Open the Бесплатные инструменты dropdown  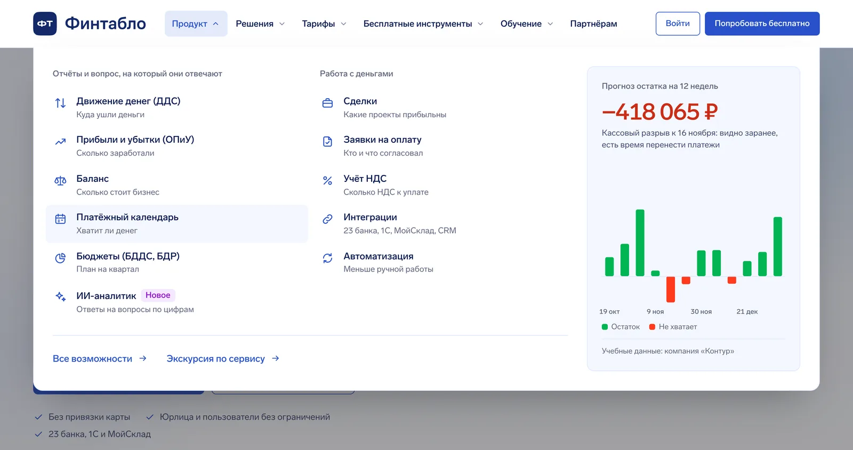coord(423,23)
